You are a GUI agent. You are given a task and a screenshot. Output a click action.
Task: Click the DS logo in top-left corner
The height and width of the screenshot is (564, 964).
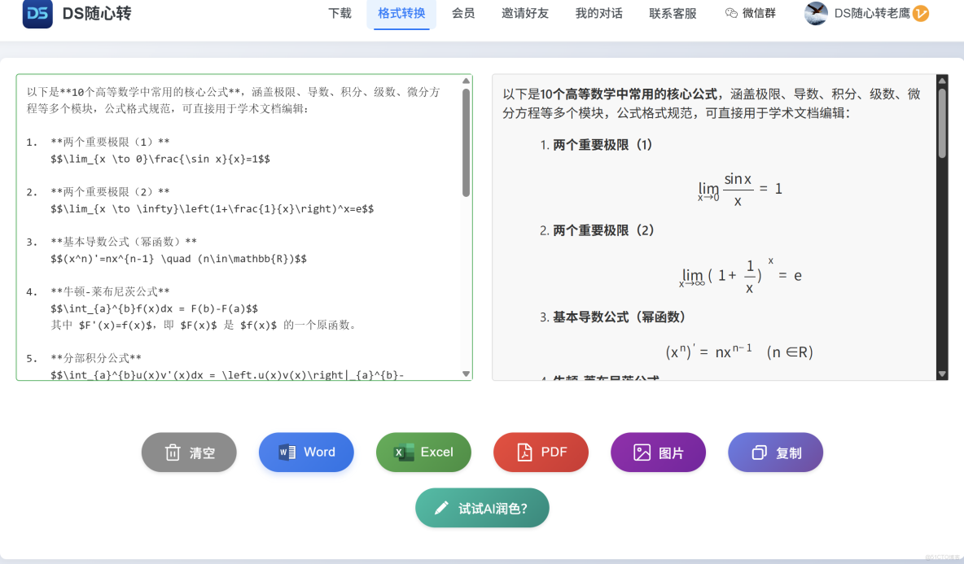click(36, 14)
